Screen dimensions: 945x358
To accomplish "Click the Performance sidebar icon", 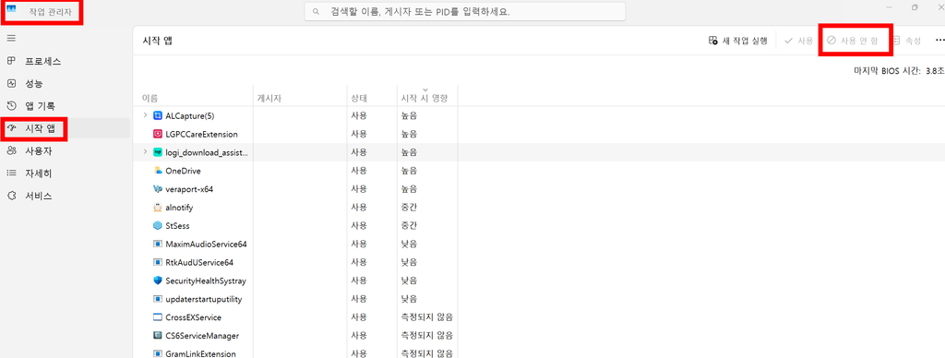I will pyautogui.click(x=11, y=83).
